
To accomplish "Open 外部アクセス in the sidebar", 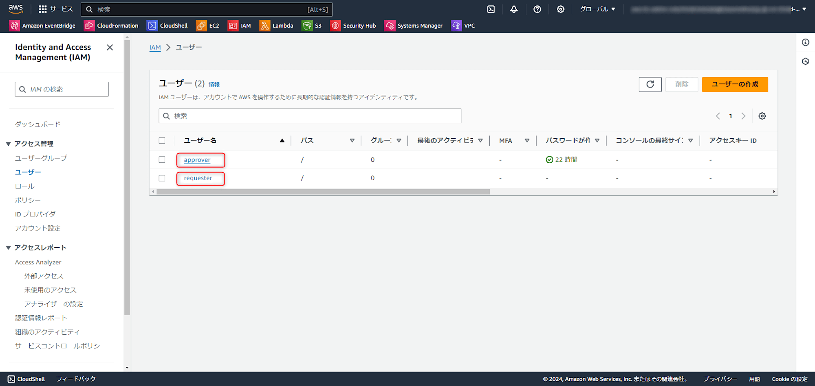I will pos(44,276).
